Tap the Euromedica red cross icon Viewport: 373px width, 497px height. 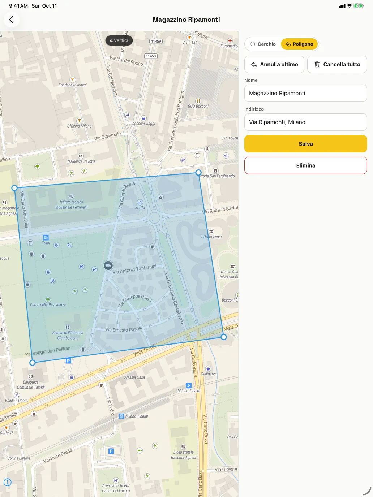pos(230,41)
